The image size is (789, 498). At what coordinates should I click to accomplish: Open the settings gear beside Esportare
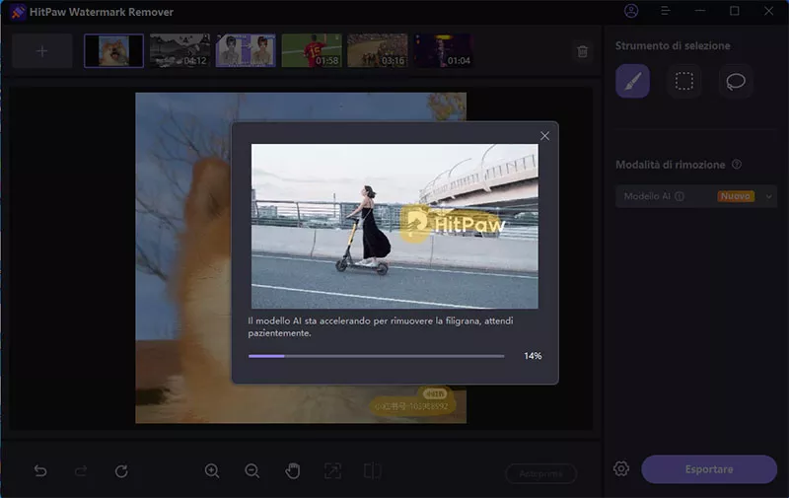(621, 469)
